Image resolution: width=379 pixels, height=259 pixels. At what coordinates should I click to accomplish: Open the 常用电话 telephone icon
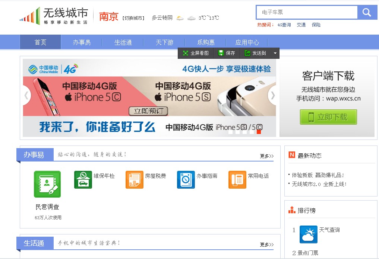tap(237, 180)
